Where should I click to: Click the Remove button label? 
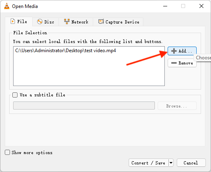click(186, 63)
